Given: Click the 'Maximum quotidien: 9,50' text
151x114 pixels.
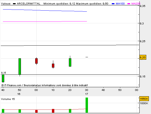Looking at the screenshot, I should click(92, 4).
